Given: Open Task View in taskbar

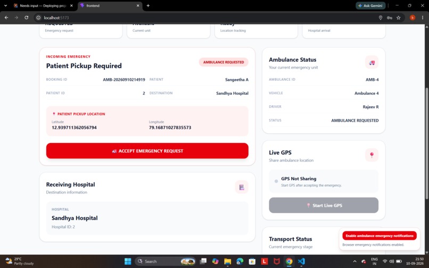Looking at the screenshot, I should point(203,261).
